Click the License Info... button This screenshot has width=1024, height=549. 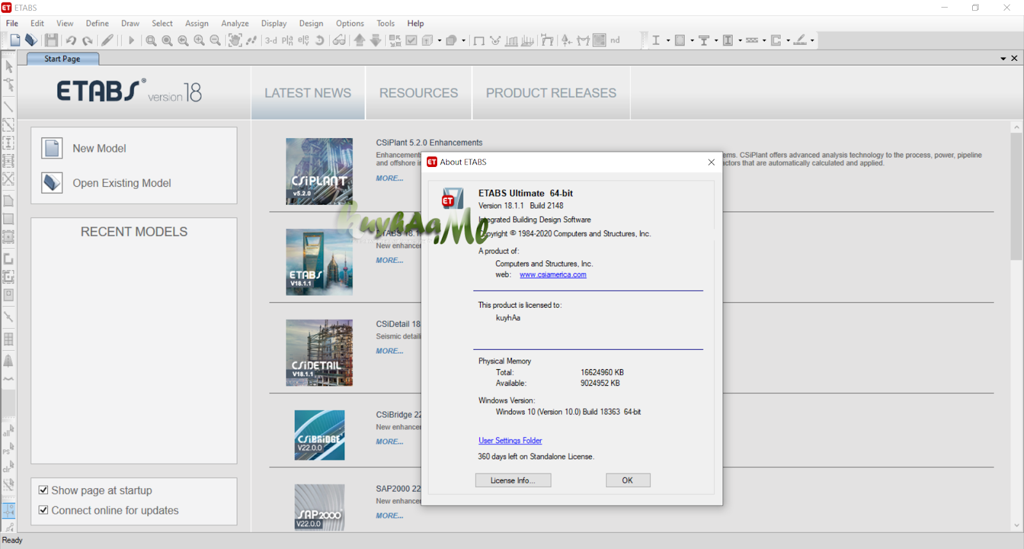pyautogui.click(x=513, y=481)
